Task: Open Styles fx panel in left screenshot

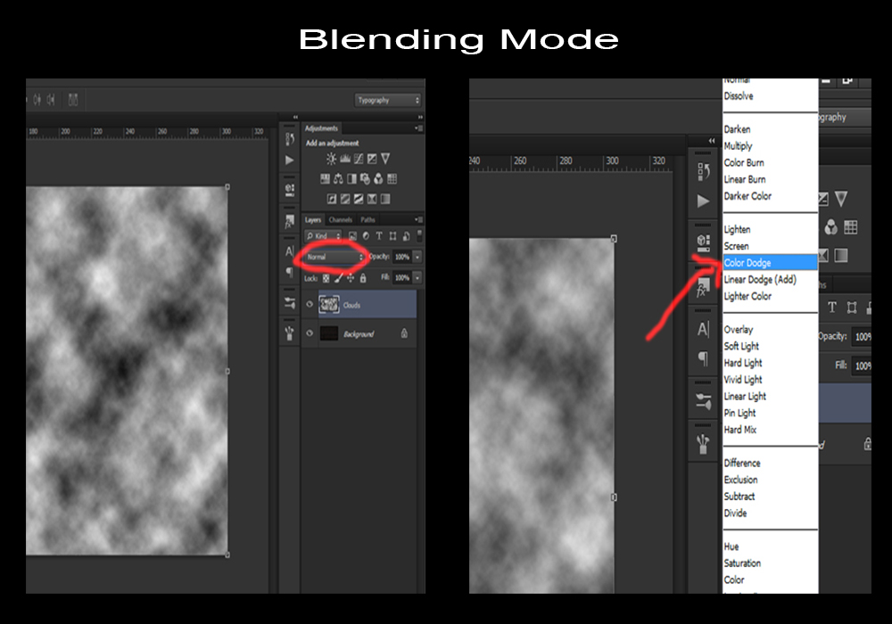Action: coord(290,221)
